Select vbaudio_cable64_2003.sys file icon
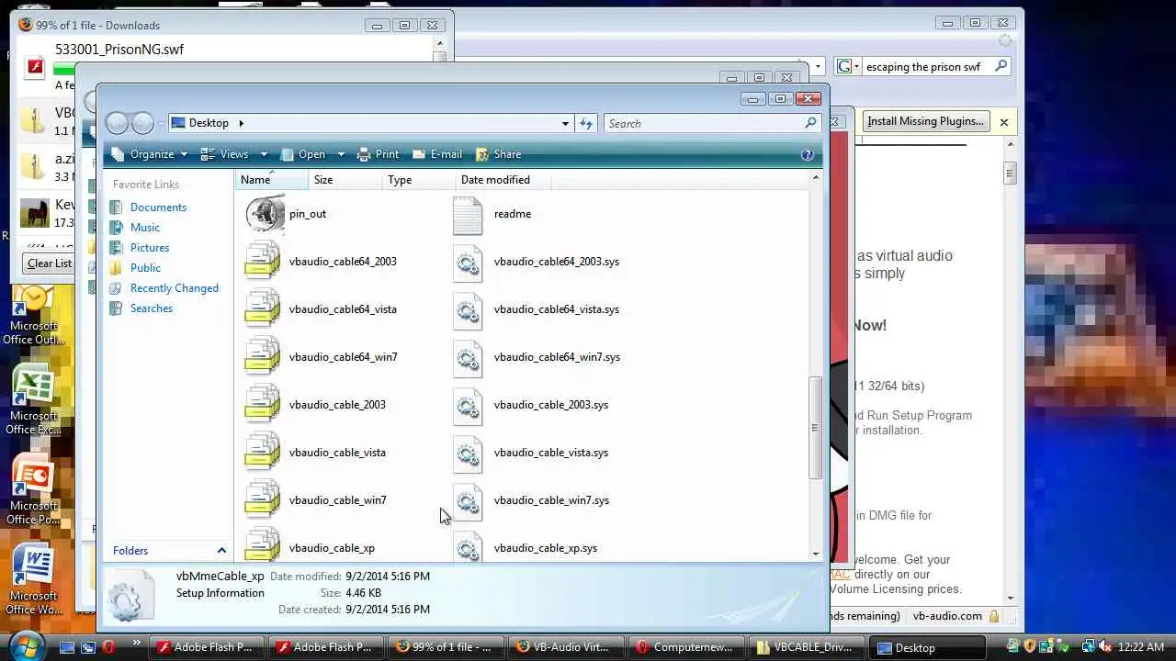Screen dimensions: 1176x661 468,263
